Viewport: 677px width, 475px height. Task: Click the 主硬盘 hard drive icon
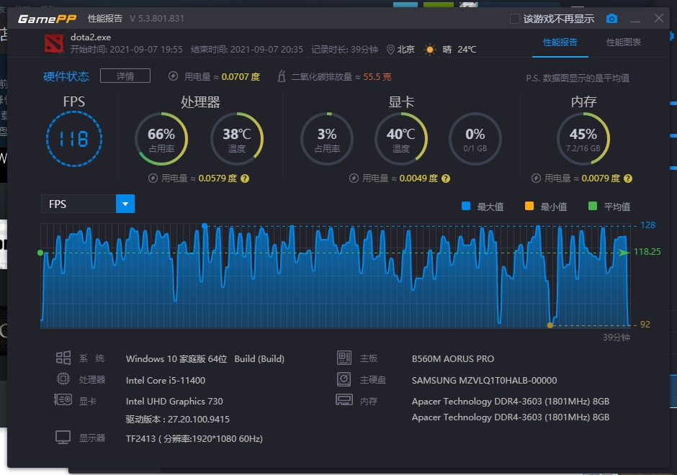click(x=344, y=379)
